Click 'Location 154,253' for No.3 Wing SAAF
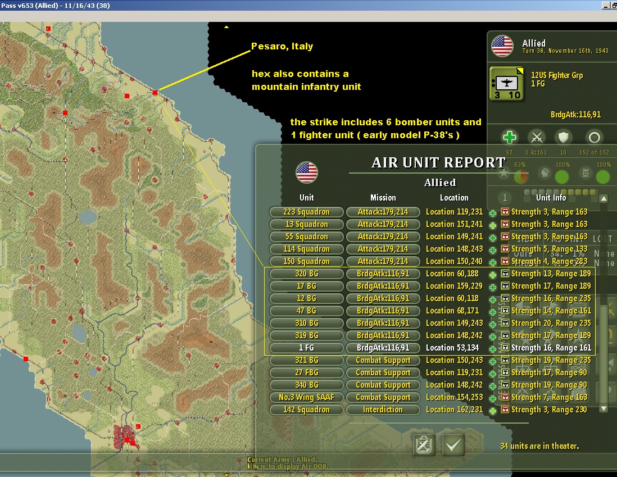Viewport: 617px width, 477px height. pos(454,397)
